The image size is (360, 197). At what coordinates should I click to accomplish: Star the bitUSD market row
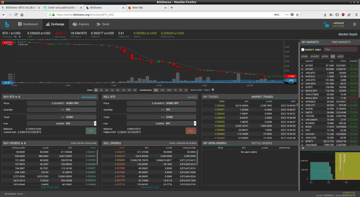302,69
